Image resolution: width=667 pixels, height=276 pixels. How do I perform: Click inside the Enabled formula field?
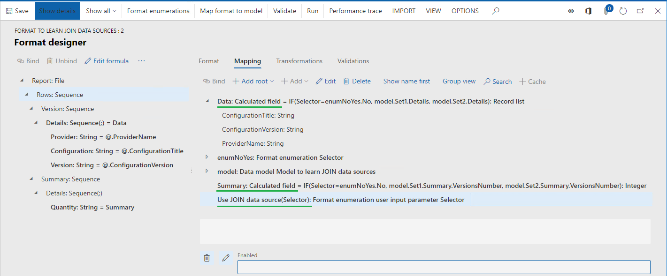click(x=444, y=267)
